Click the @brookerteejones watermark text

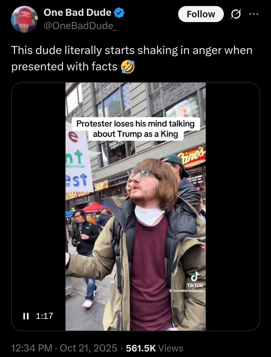186,290
